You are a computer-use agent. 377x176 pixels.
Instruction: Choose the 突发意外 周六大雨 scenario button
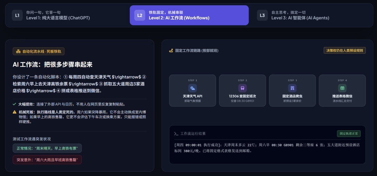point(47,160)
